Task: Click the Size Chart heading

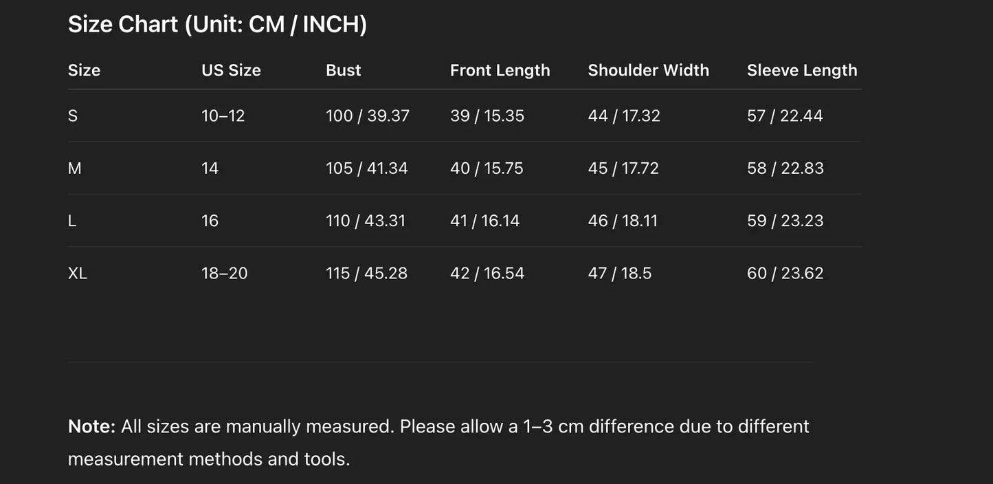Action: pos(217,25)
